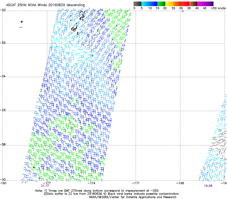Screen dimensions: 227x199
Task: Click the '-171' longitude axis label
Action: coord(136,183)
